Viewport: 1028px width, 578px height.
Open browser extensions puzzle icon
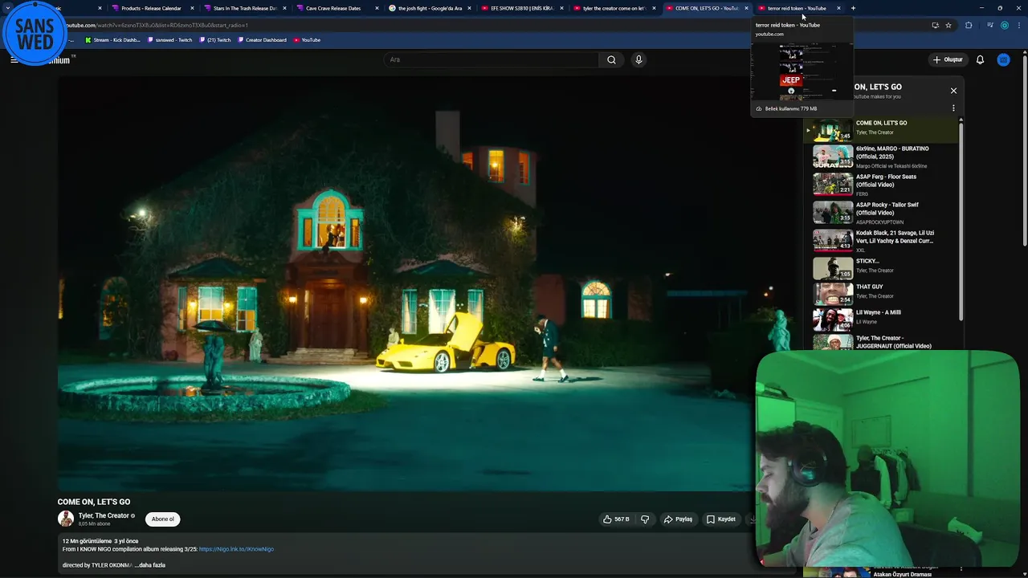(969, 25)
